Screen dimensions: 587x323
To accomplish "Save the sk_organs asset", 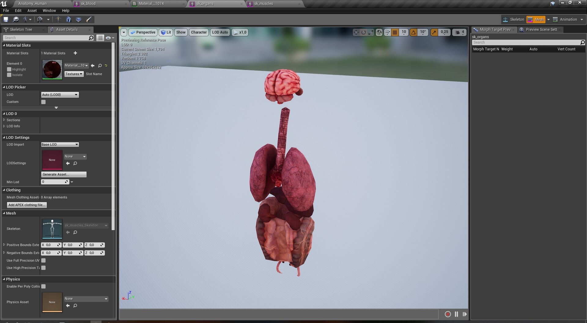I will click(x=6, y=19).
